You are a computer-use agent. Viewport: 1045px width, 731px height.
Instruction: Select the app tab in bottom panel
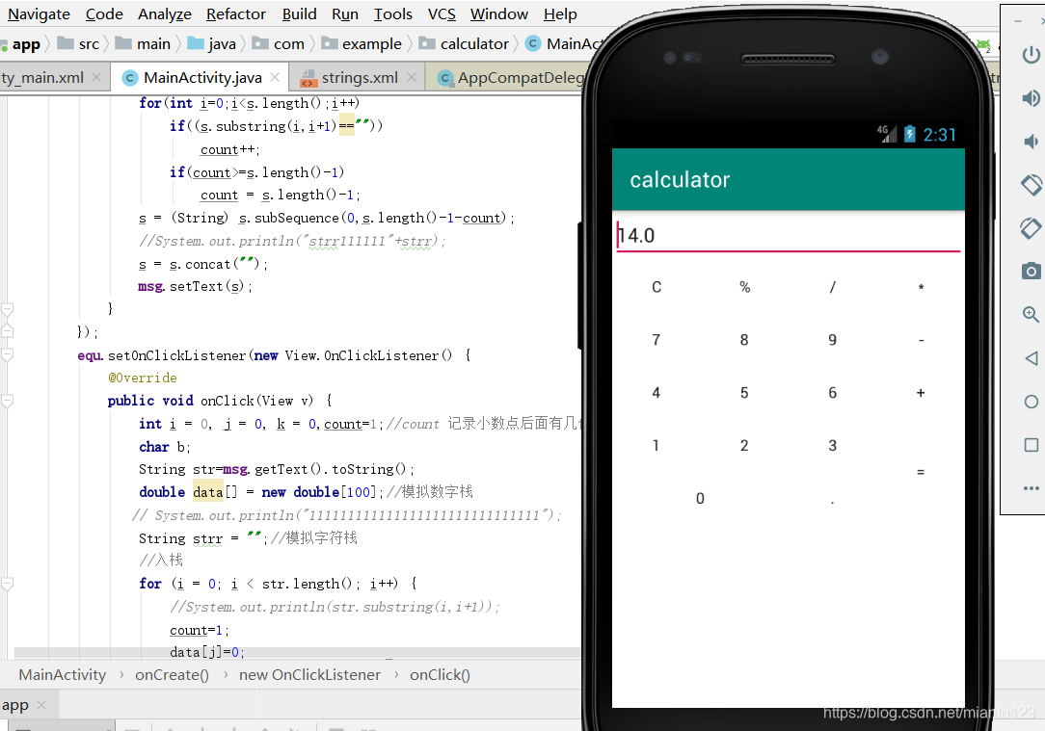15,705
